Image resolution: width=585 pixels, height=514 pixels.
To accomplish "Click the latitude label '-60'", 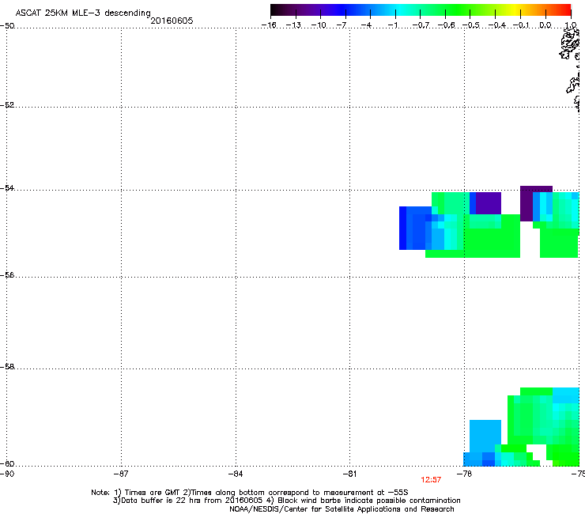I will coord(7,463).
